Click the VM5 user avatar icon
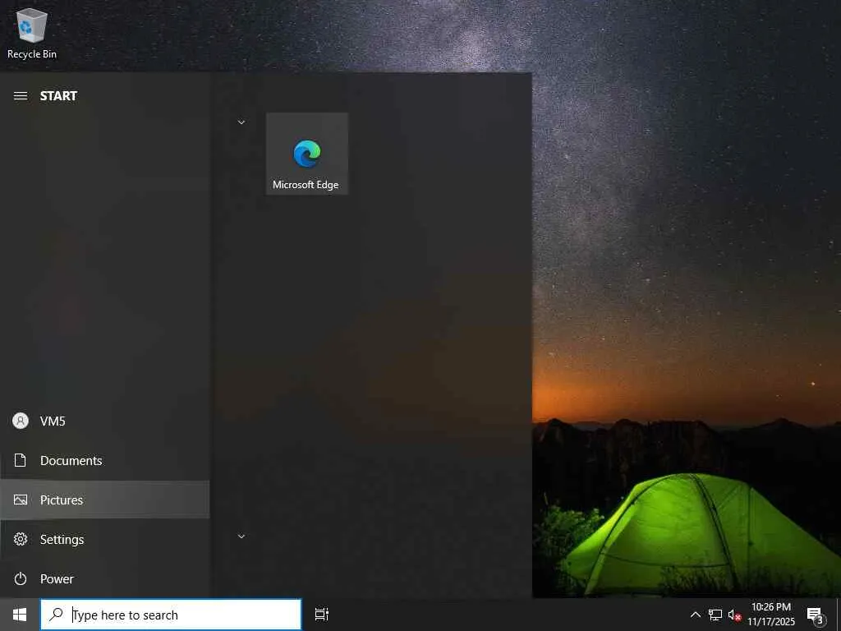This screenshot has width=841, height=631. coord(21,421)
